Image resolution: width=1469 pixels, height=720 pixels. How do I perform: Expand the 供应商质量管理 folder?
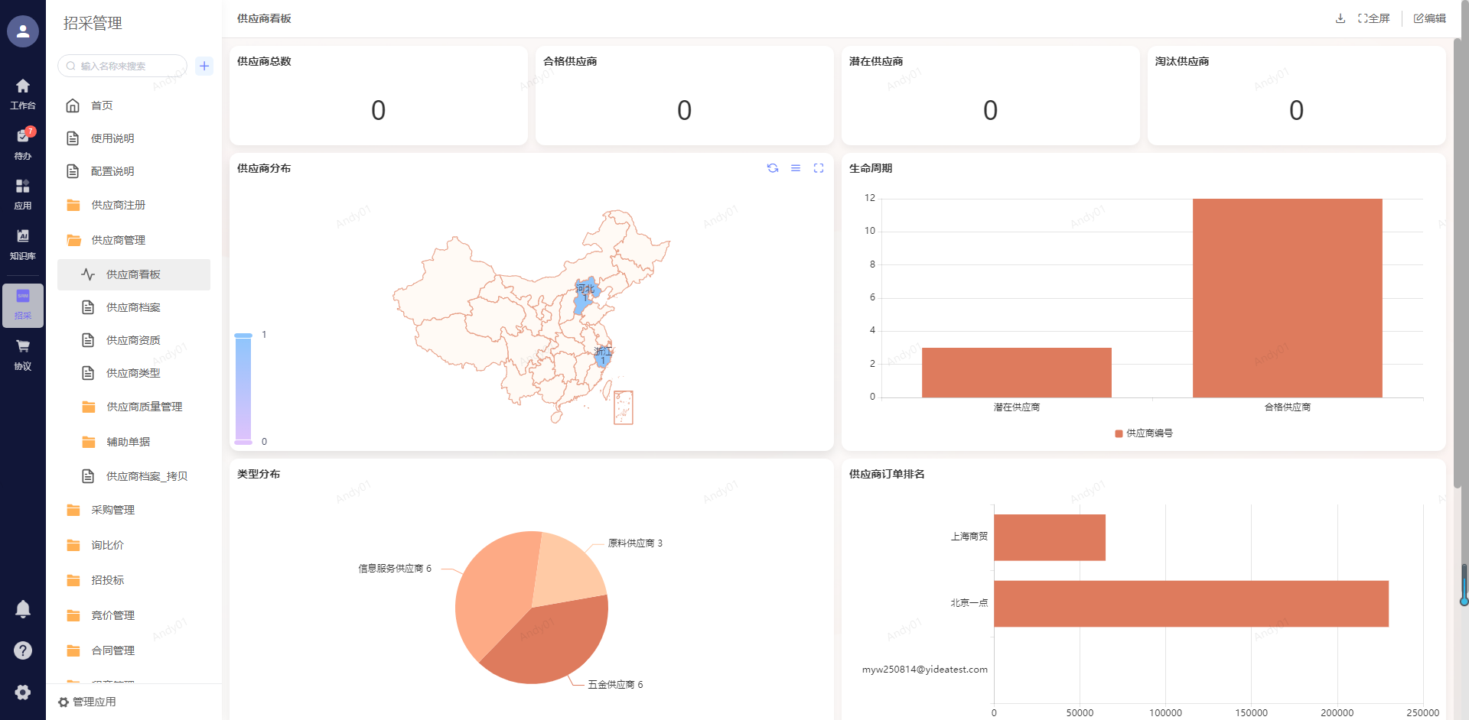(x=144, y=407)
